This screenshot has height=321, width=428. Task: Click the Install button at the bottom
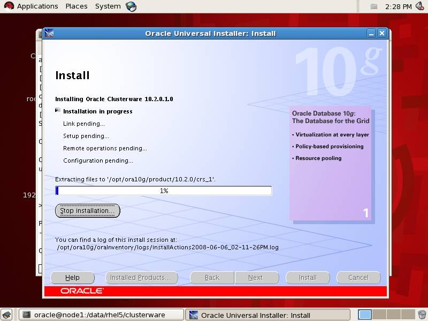[308, 278]
